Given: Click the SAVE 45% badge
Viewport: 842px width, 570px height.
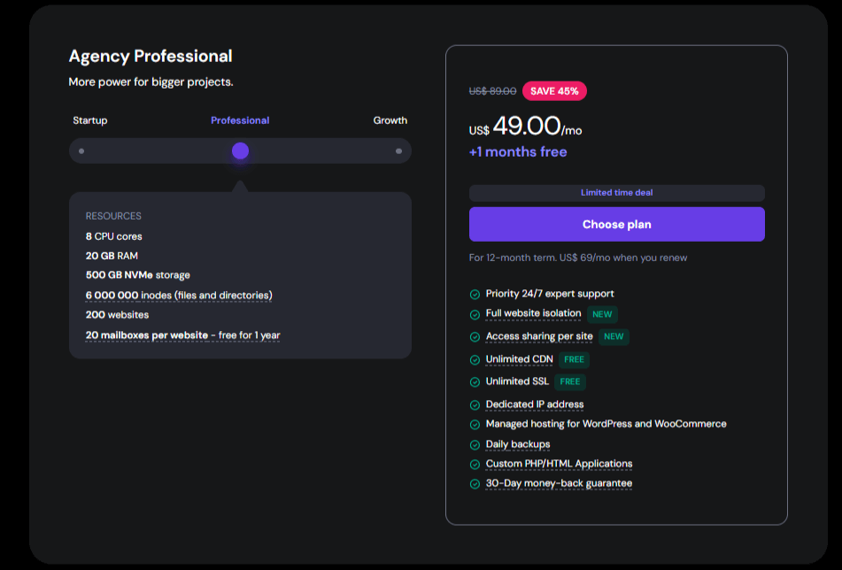Looking at the screenshot, I should click(554, 90).
